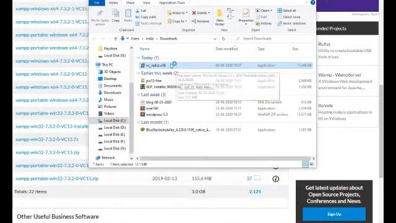Switch to the View ribbon tab

pyautogui.click(x=147, y=2)
